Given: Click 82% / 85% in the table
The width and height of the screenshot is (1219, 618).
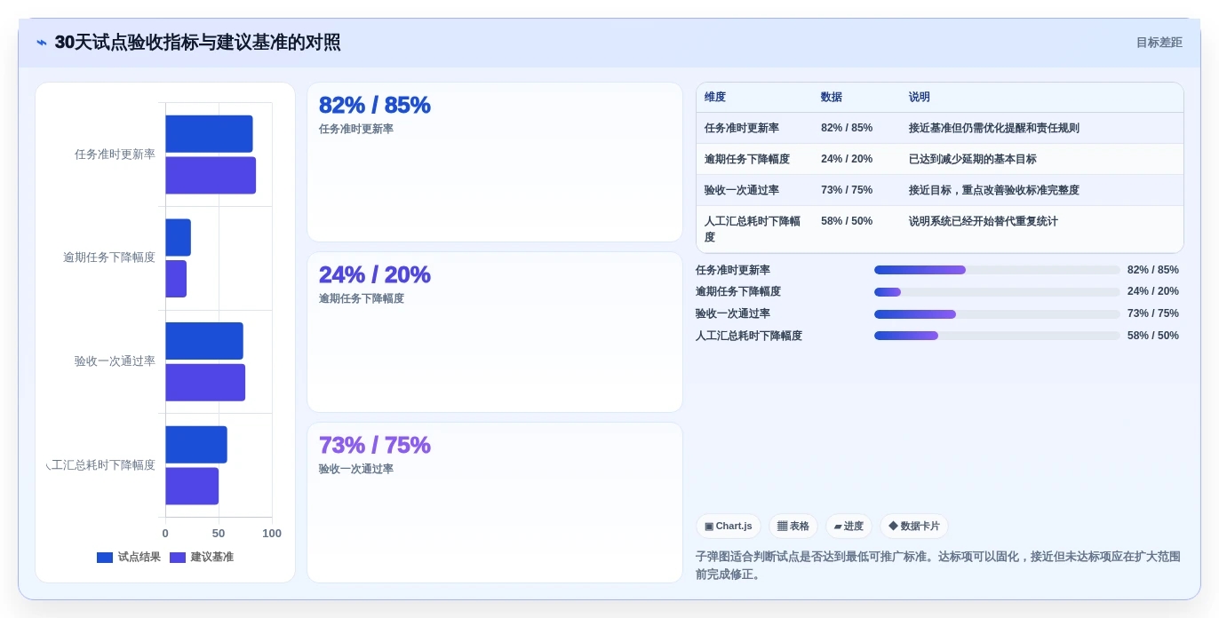Looking at the screenshot, I should 847,128.
